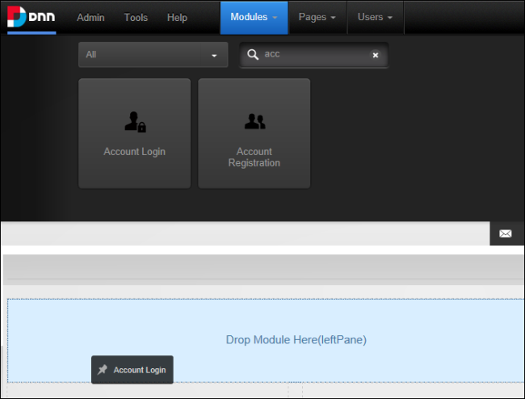Image resolution: width=525 pixels, height=399 pixels.
Task: Clear the module search text
Action: [376, 55]
